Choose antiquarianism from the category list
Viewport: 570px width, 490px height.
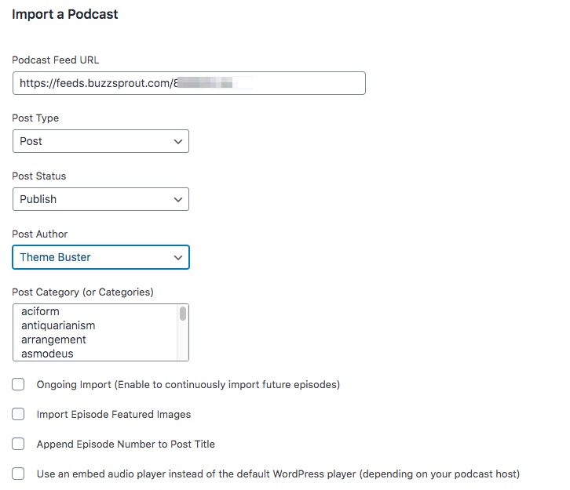(58, 325)
